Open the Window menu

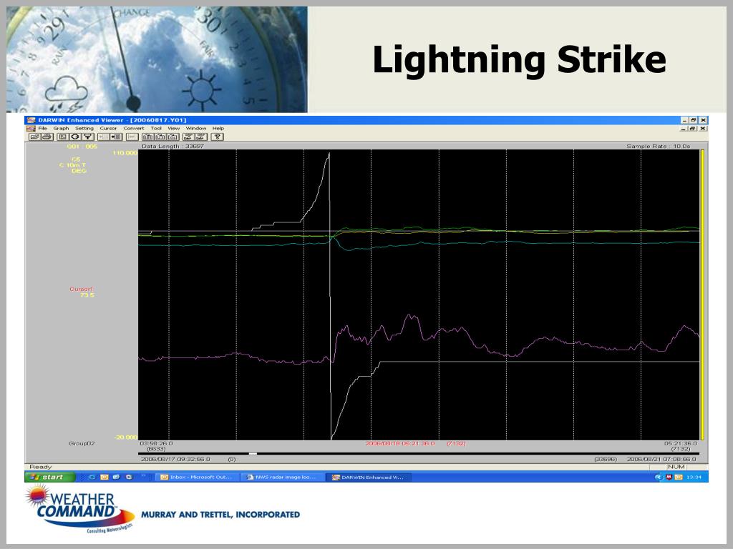pyautogui.click(x=196, y=129)
